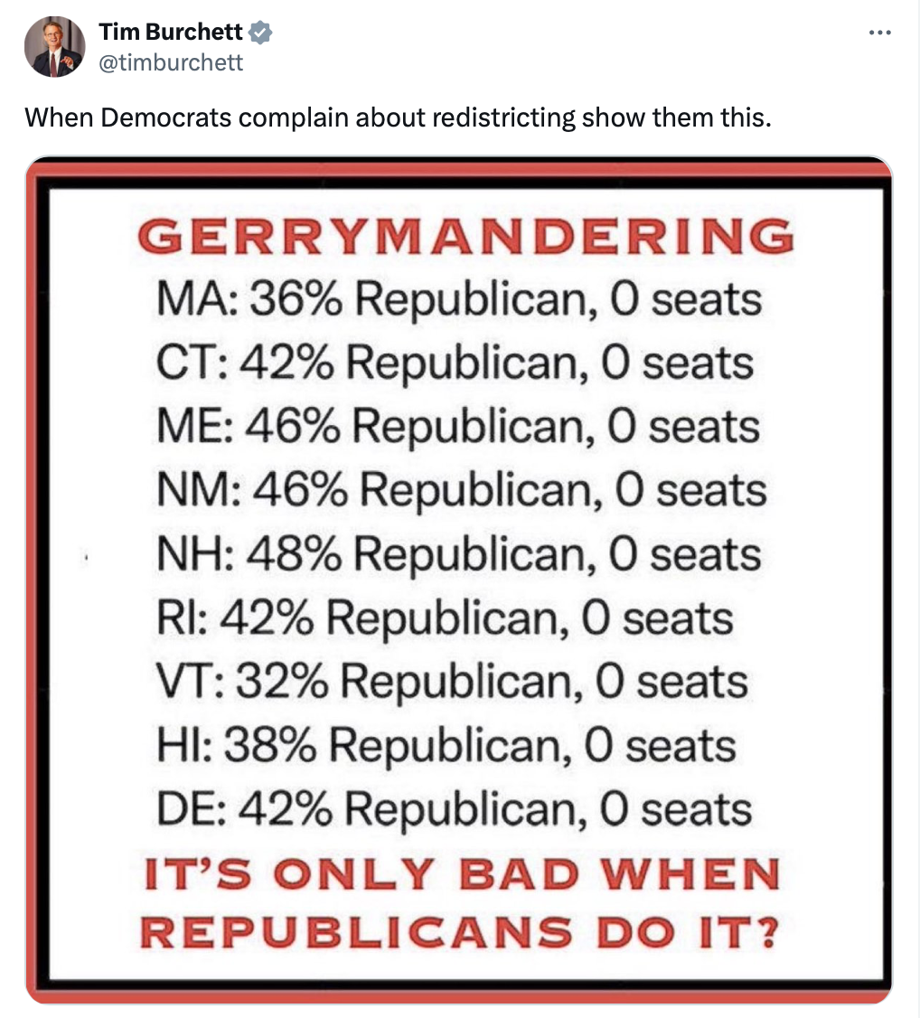The width and height of the screenshot is (920, 1018).
Task: Click the @timburchett handle
Action: point(171,62)
